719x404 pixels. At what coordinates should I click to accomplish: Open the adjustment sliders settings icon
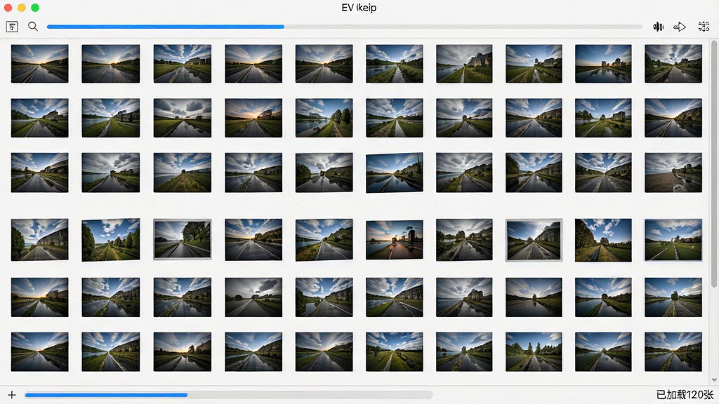(704, 27)
